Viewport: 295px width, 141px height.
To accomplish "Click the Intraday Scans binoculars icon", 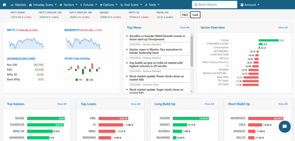I will [x=31, y=5].
